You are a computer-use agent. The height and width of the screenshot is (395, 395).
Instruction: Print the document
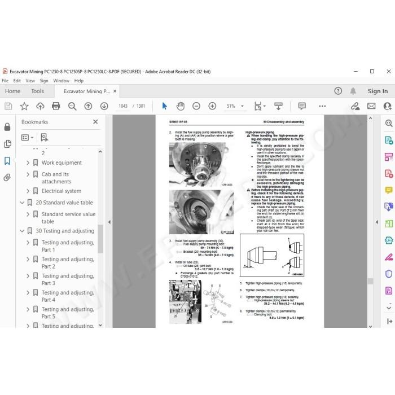[x=56, y=106]
